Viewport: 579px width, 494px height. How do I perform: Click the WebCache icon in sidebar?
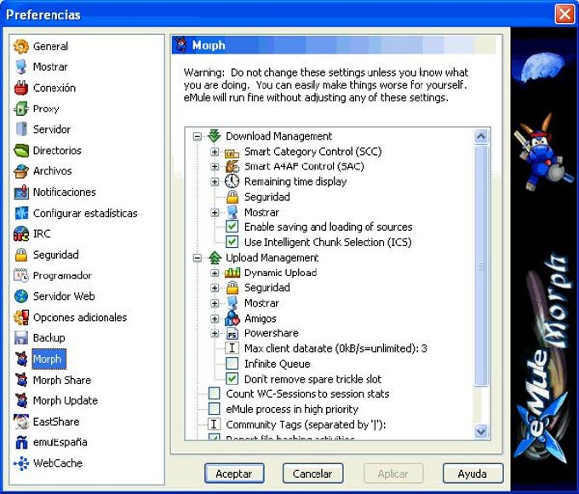[x=21, y=463]
